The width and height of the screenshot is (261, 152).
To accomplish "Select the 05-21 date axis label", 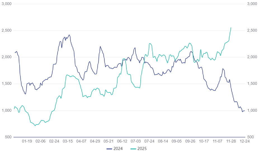I will (x=109, y=141).
